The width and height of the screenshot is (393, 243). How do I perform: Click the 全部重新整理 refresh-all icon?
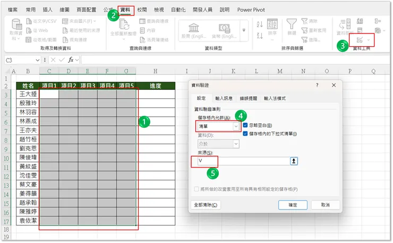click(124, 25)
